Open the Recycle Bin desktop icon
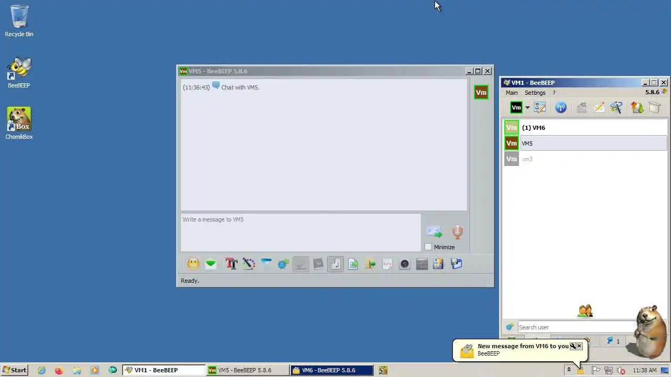 (19, 21)
